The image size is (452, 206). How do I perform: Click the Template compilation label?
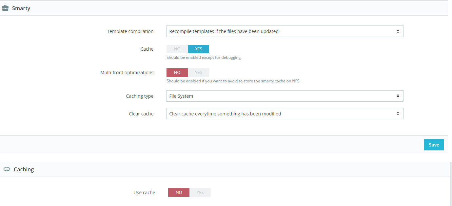(x=130, y=31)
